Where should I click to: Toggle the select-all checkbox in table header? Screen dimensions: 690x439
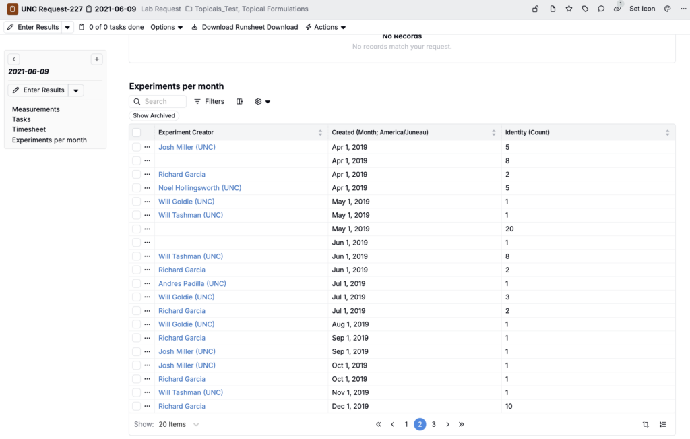pos(136,132)
